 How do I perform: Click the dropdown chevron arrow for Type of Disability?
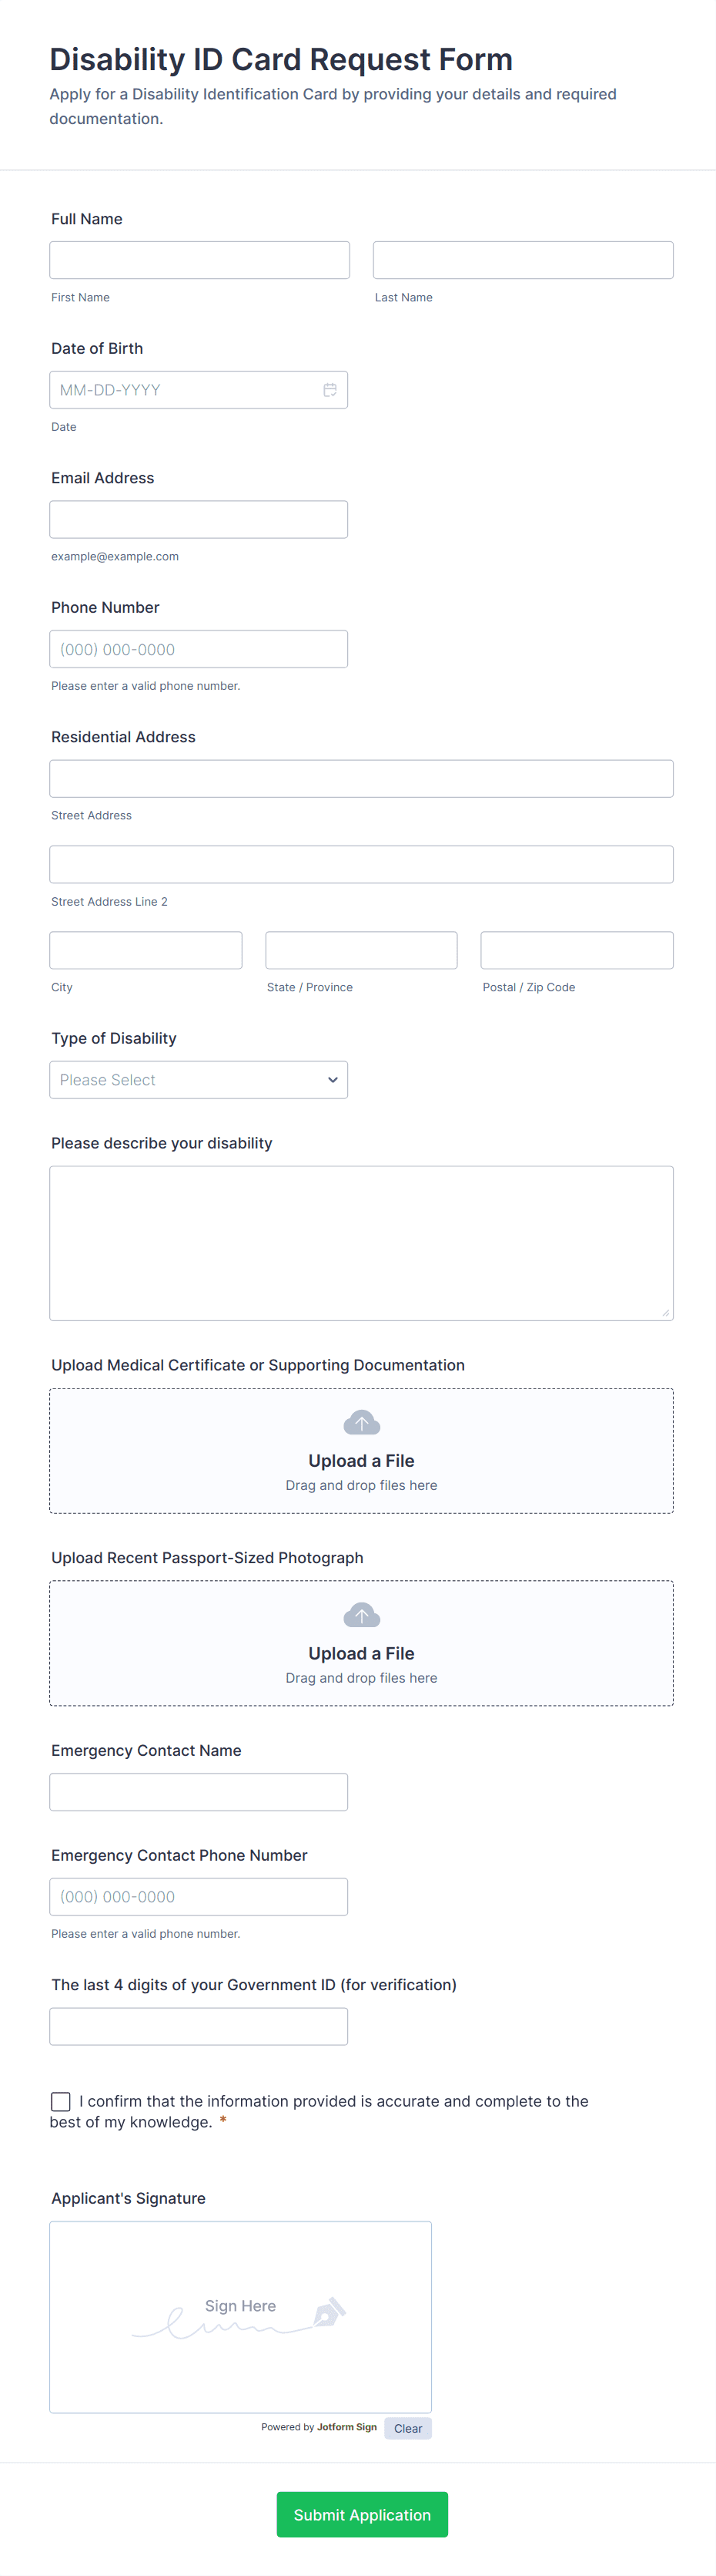[333, 1080]
